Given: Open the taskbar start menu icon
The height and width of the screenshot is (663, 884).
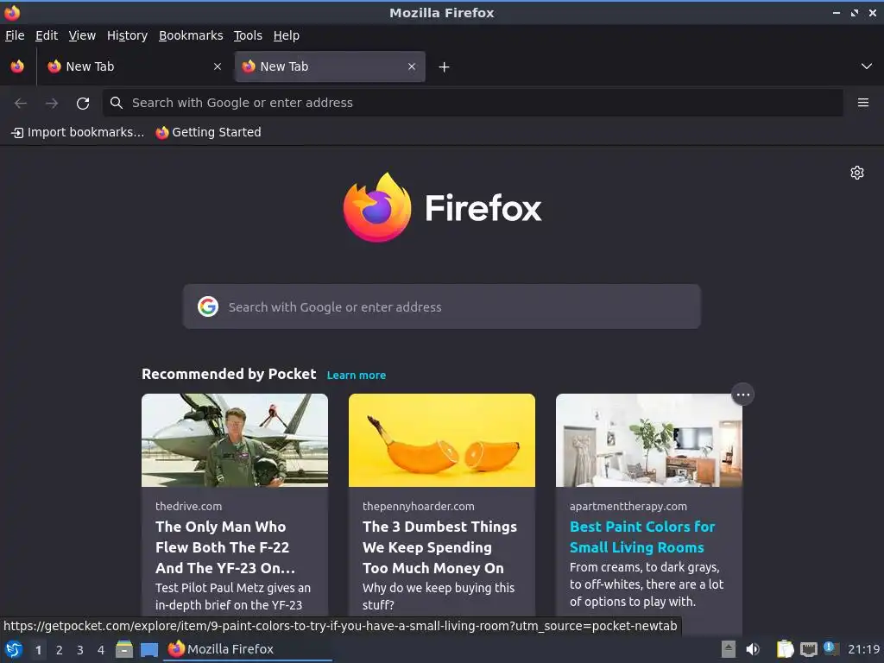Looking at the screenshot, I should pyautogui.click(x=14, y=649).
